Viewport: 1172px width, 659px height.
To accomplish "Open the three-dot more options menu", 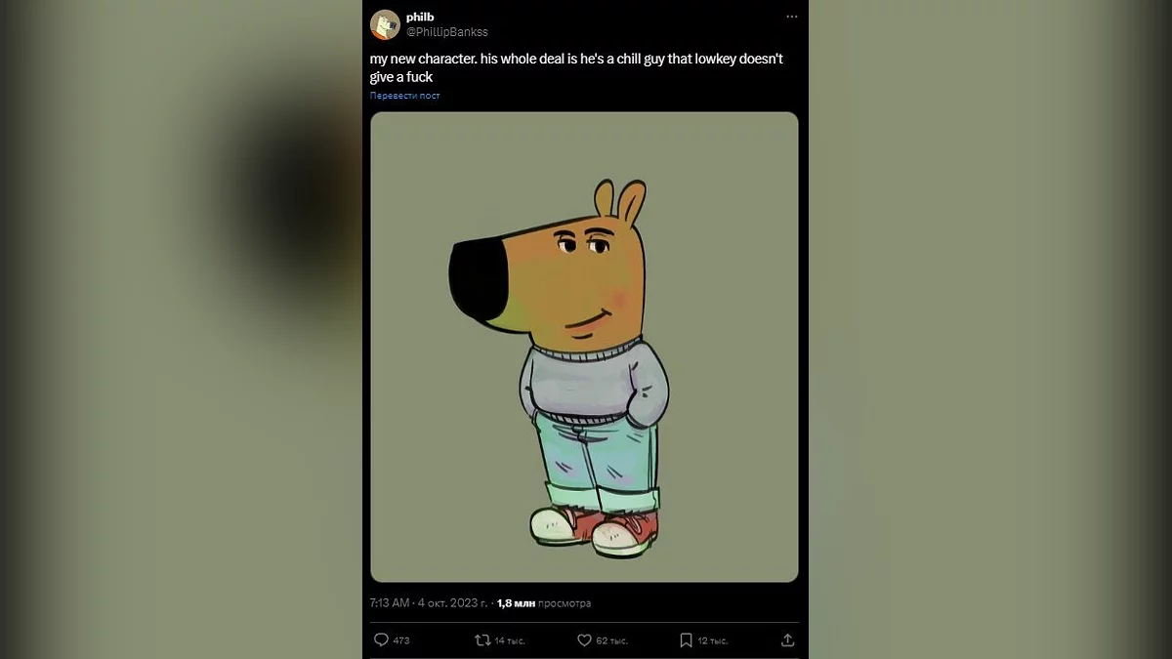I will point(791,18).
